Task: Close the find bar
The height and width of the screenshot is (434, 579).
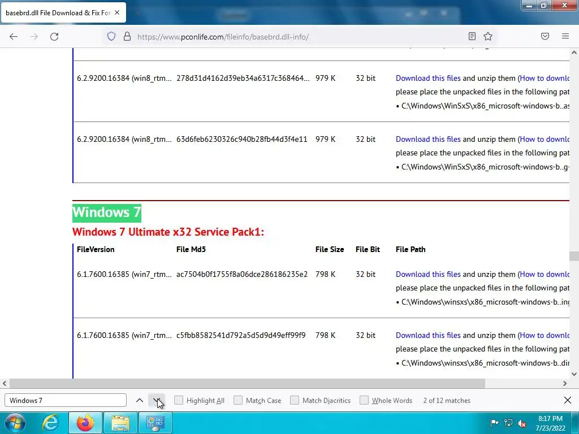Action: [x=568, y=400]
